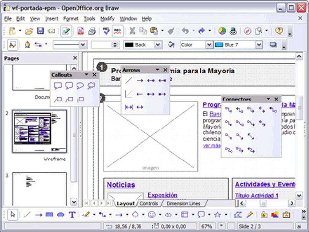Export directly as PDF icon
309x232 pixels.
80,31
